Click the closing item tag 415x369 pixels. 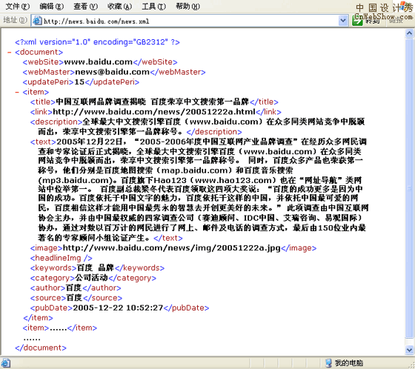[x=38, y=318]
